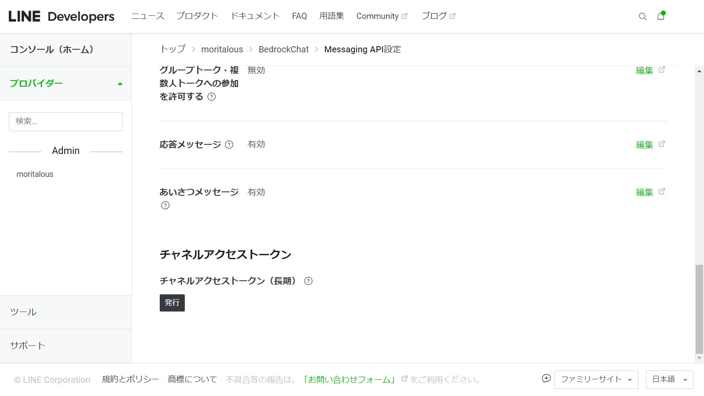Viewport: 704px width, 396px height.
Task: Click the LINE Developers logo
Action: pyautogui.click(x=61, y=17)
